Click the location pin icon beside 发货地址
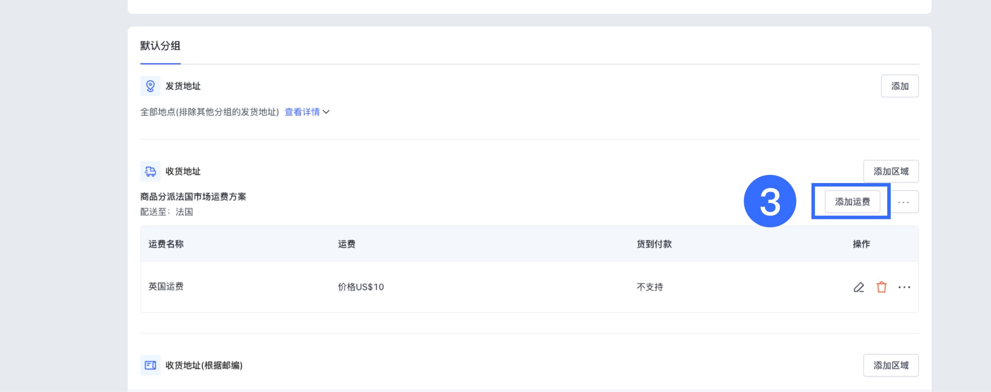The width and height of the screenshot is (991, 392). pyautogui.click(x=150, y=86)
